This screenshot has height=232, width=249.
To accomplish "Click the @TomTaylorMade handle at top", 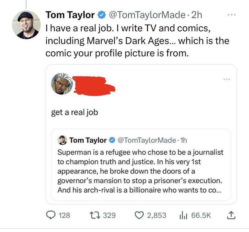I will [x=147, y=15].
